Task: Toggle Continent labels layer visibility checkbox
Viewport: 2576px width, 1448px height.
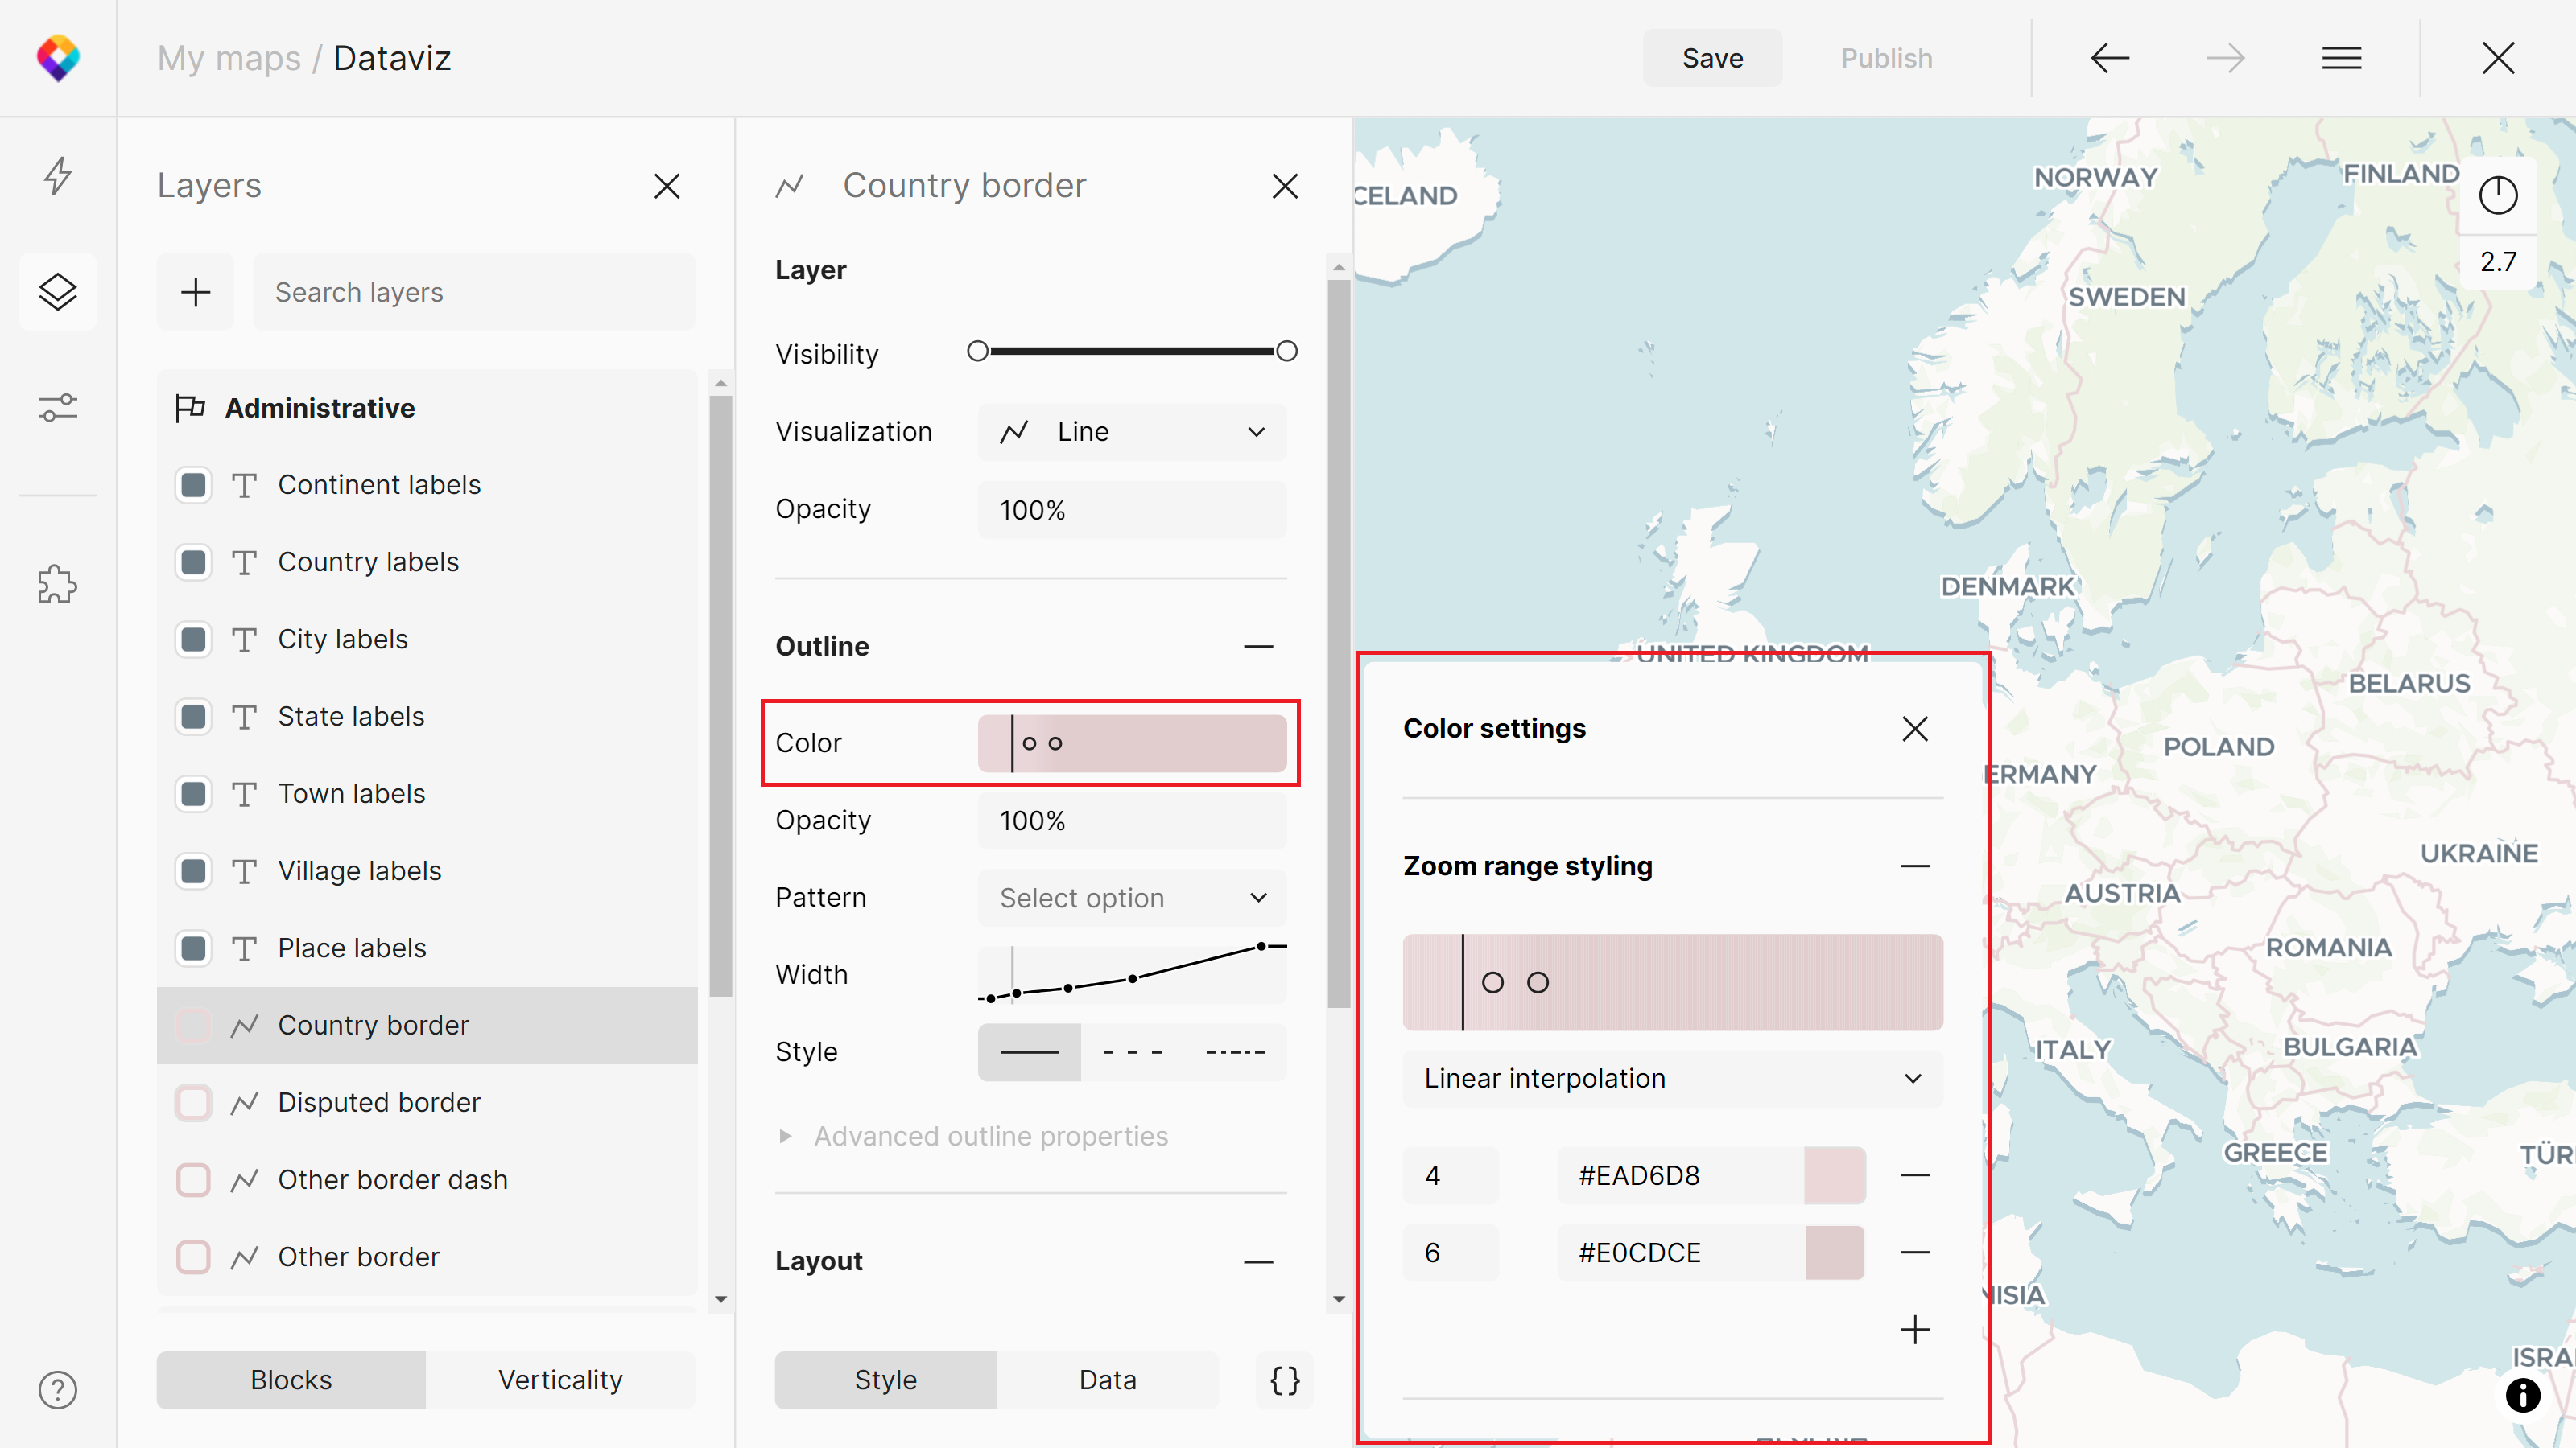Action: coord(193,486)
